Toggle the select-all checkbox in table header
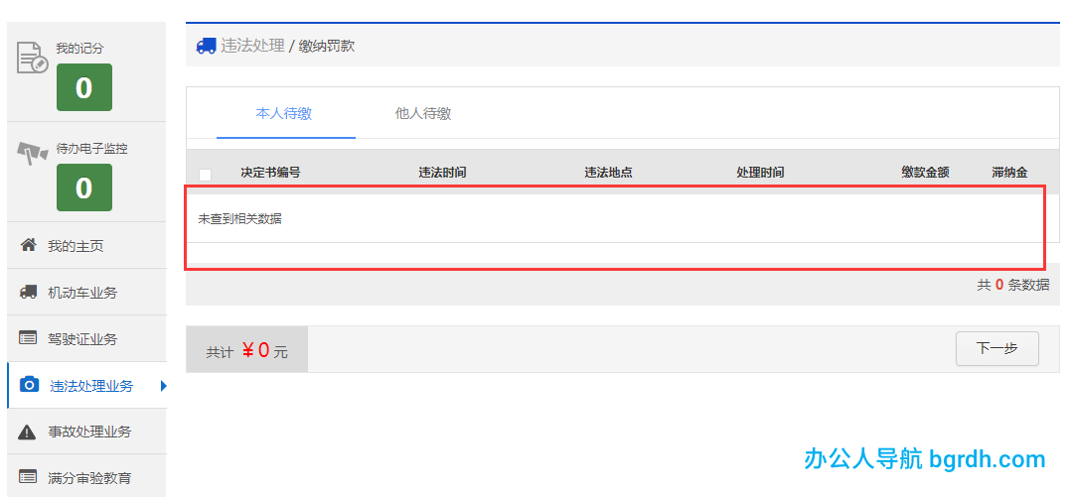Screen dimensions: 1070x497 [x=205, y=175]
